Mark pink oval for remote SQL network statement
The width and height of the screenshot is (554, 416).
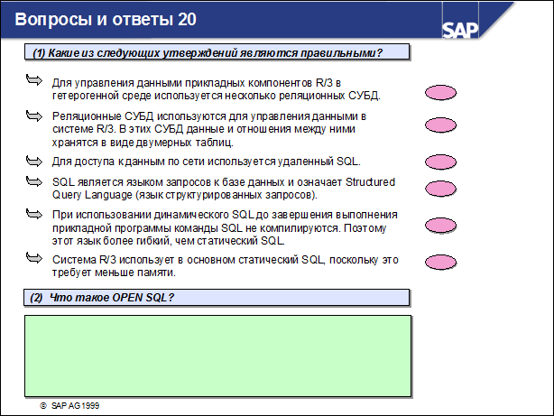[x=442, y=162]
